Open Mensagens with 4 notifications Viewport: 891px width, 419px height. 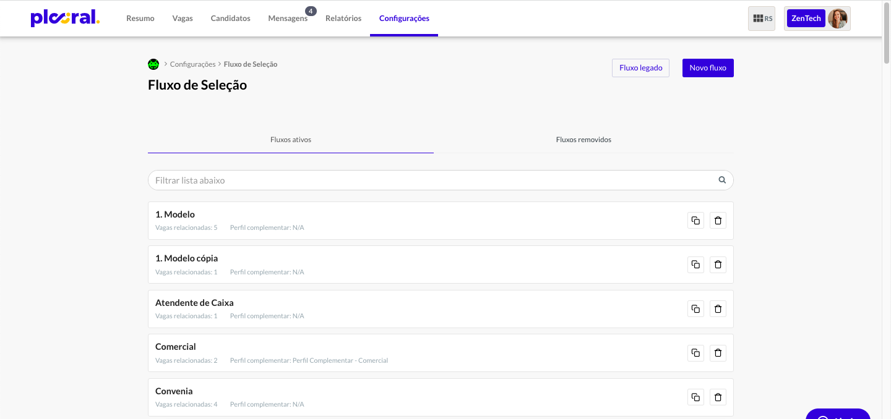(x=288, y=19)
